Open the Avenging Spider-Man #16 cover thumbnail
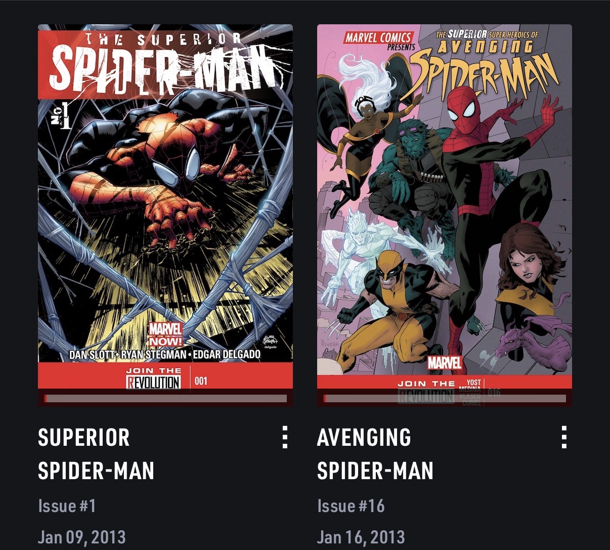The height and width of the screenshot is (550, 610). point(445,215)
